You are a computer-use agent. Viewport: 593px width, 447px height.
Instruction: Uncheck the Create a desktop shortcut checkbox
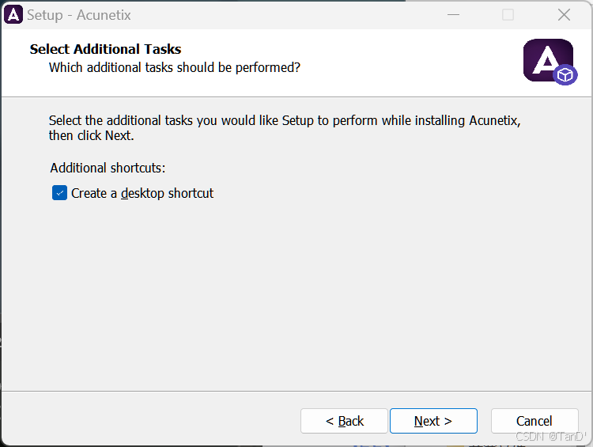tap(59, 193)
